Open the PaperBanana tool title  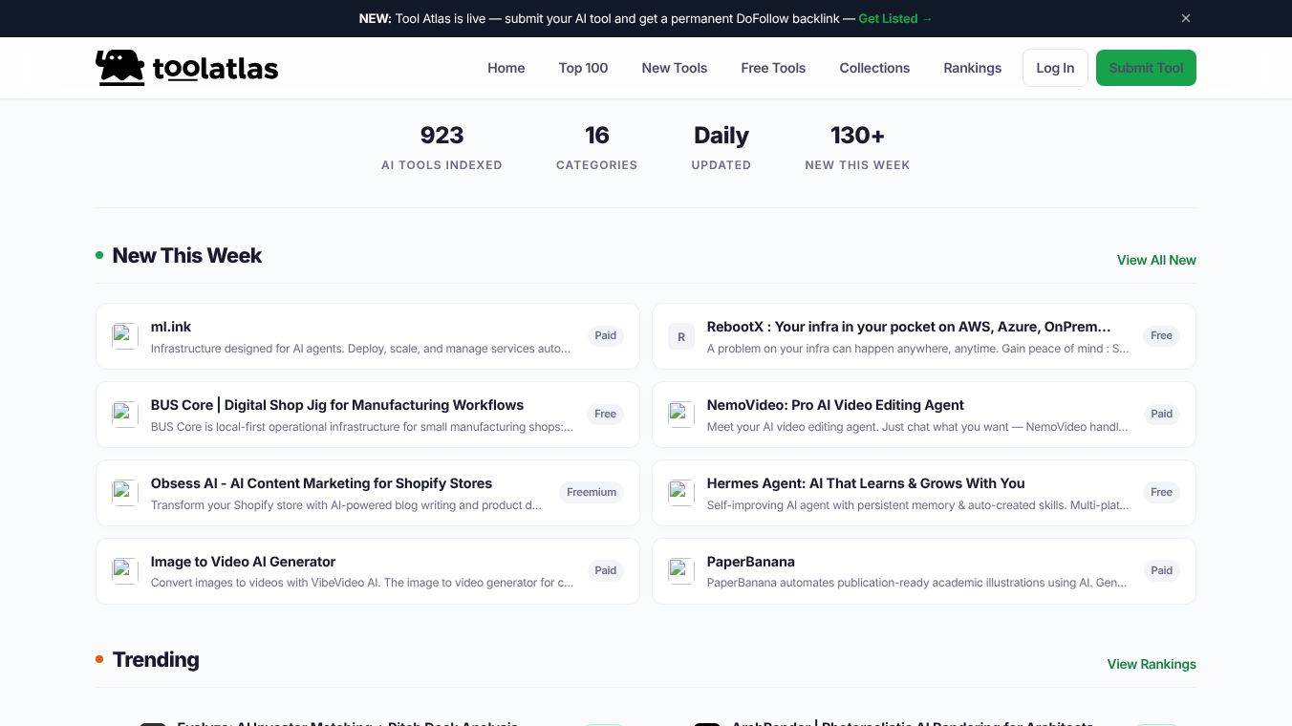point(750,562)
